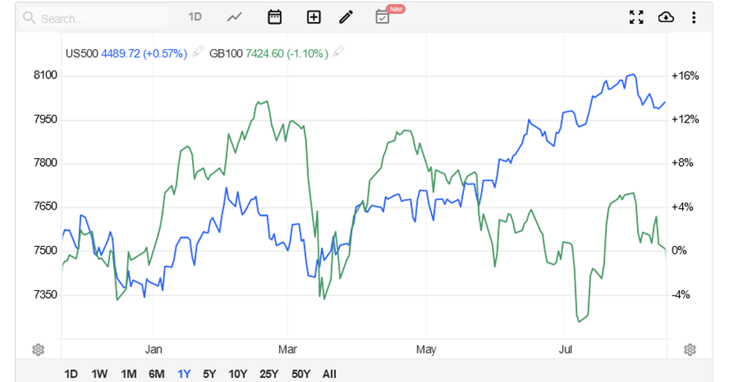The width and height of the screenshot is (743, 382).
Task: Switch to the 6M time range
Action: (x=157, y=374)
